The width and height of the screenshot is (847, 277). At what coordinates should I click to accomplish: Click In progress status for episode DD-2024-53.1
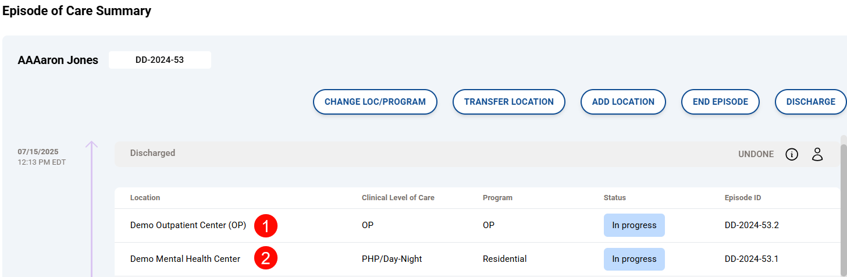click(634, 259)
